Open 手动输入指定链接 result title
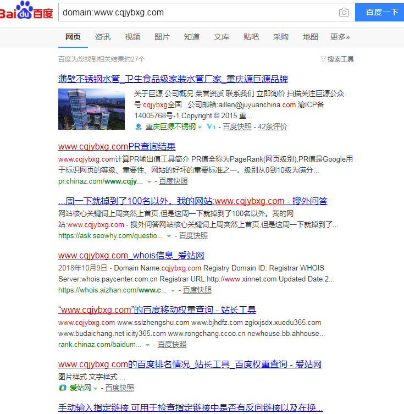 (191, 407)
